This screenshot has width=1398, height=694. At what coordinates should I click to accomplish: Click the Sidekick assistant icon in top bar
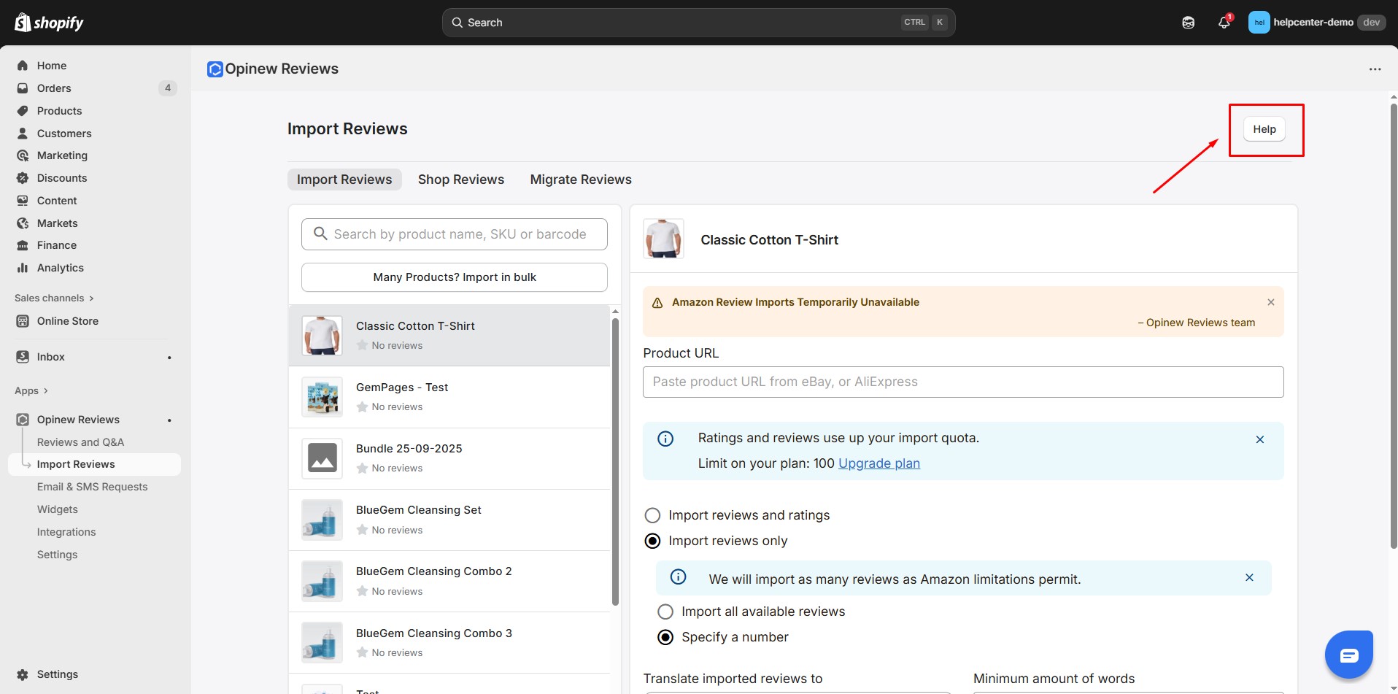tap(1188, 23)
